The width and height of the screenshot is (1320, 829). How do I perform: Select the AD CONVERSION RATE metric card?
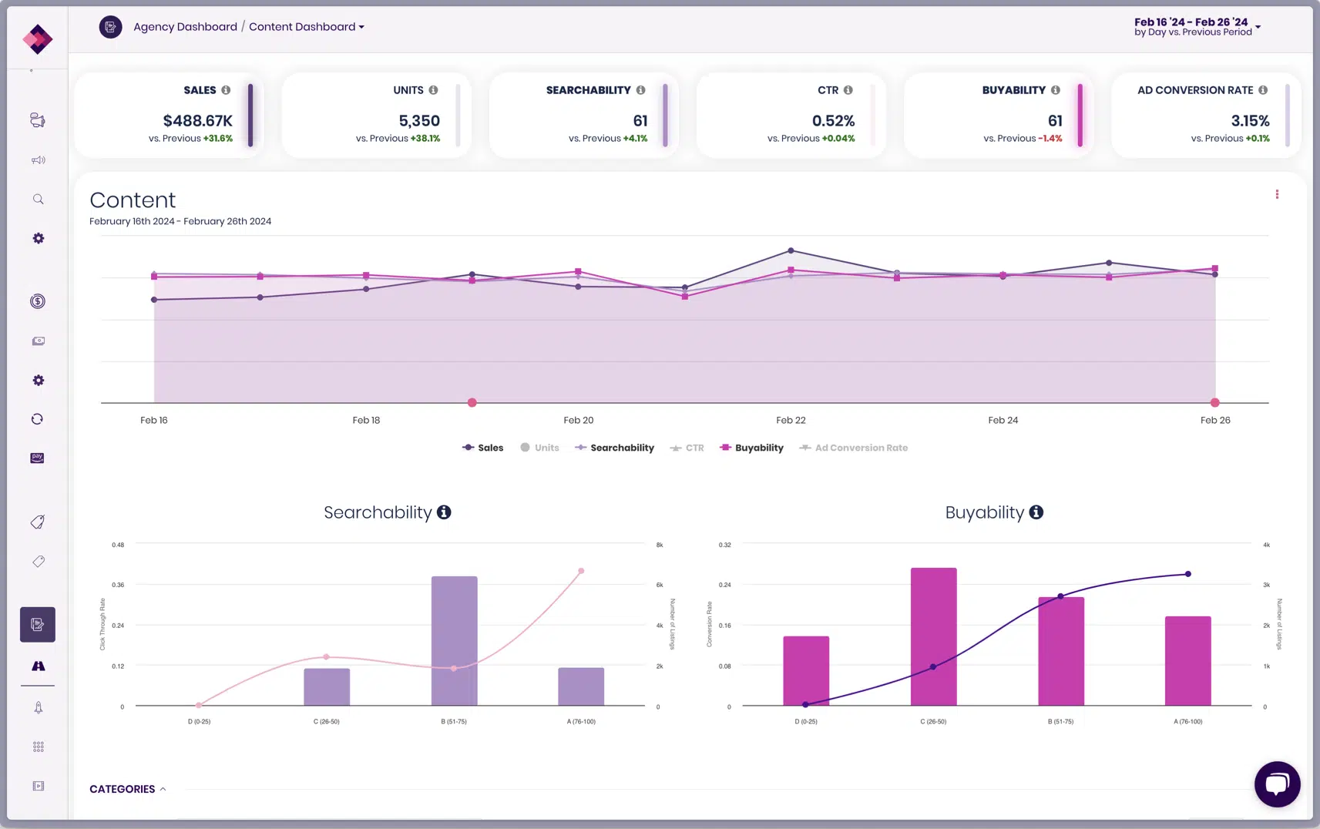point(1206,115)
